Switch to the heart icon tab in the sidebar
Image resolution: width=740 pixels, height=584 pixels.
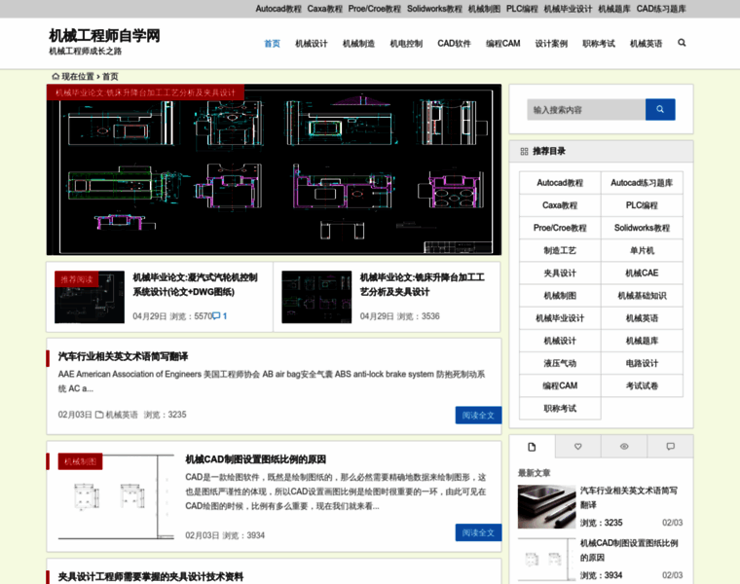coord(578,447)
